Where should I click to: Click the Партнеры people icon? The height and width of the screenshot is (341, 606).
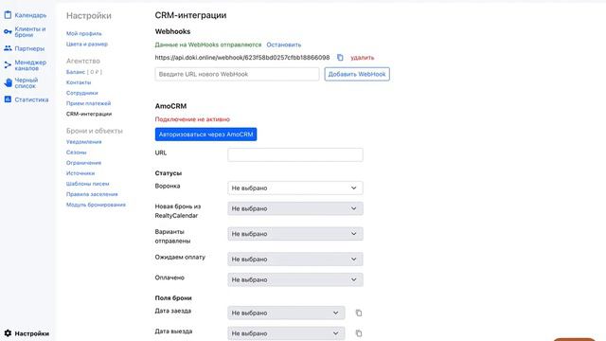[x=8, y=48]
